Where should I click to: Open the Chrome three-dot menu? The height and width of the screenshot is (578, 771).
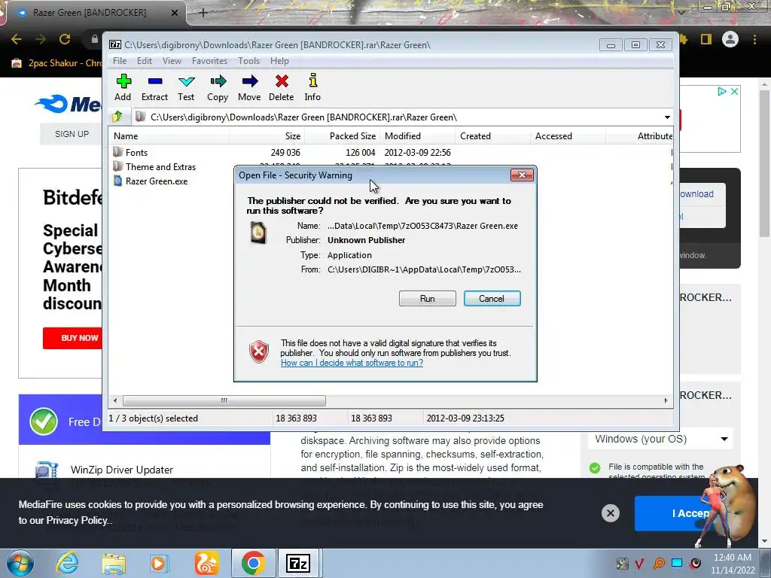tap(754, 39)
